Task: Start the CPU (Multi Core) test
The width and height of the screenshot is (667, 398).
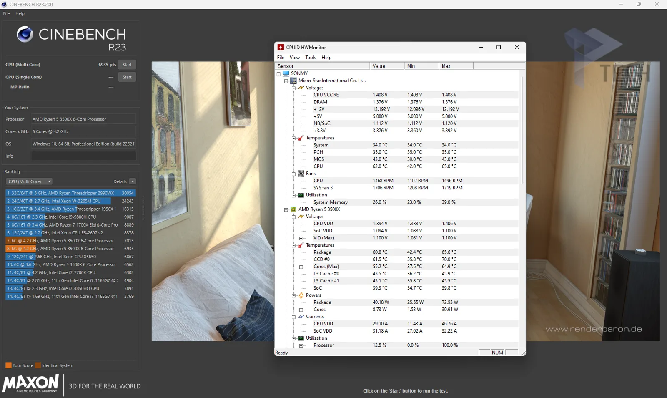Action: click(x=127, y=65)
